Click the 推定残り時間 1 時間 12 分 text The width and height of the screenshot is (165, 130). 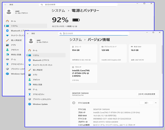[64, 26]
